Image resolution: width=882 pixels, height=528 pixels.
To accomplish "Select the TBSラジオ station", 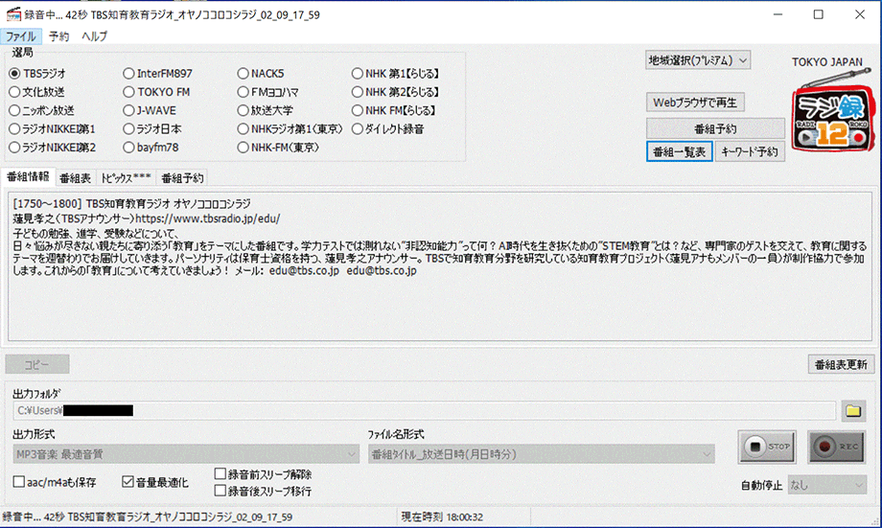I will pos(37,74).
